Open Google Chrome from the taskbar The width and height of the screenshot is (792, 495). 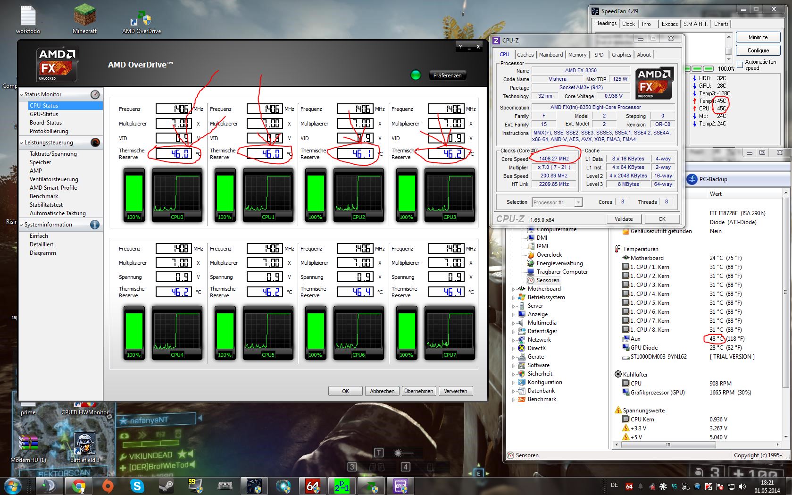[79, 486]
